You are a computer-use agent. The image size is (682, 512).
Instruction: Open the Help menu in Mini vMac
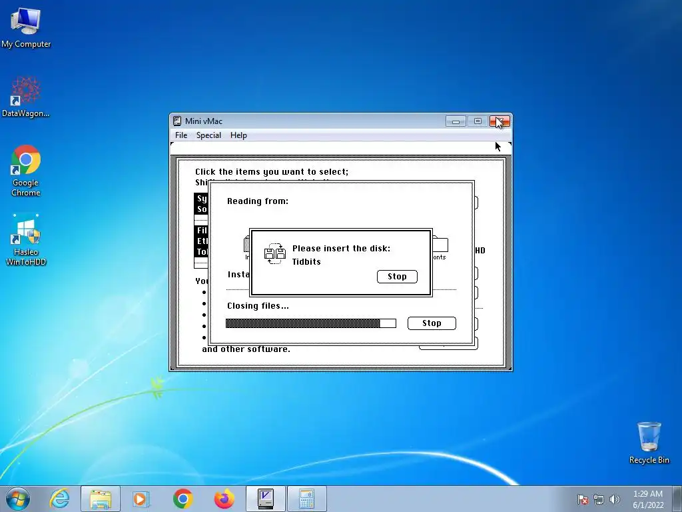point(238,135)
